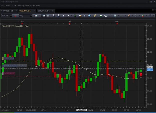Select the ABC text label tool
The image size is (156, 113).
150,15
